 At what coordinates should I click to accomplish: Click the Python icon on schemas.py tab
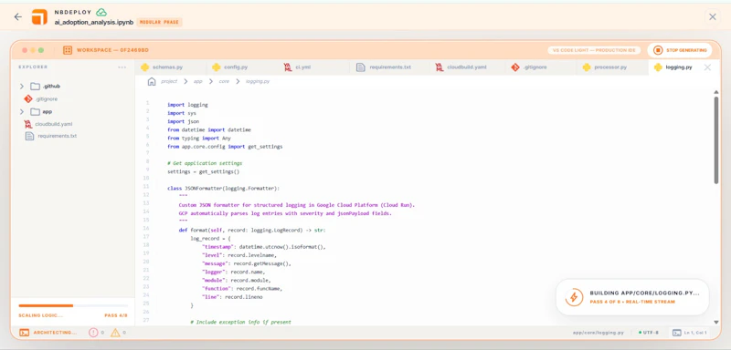[145, 67]
